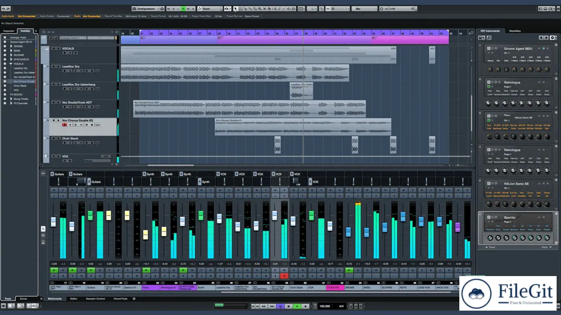Select the Object Selection arrow tool
This screenshot has height=315, width=561.
[235, 9]
